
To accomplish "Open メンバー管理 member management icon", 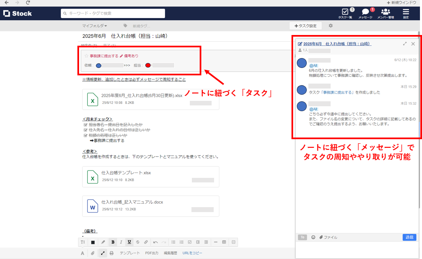I will [385, 12].
